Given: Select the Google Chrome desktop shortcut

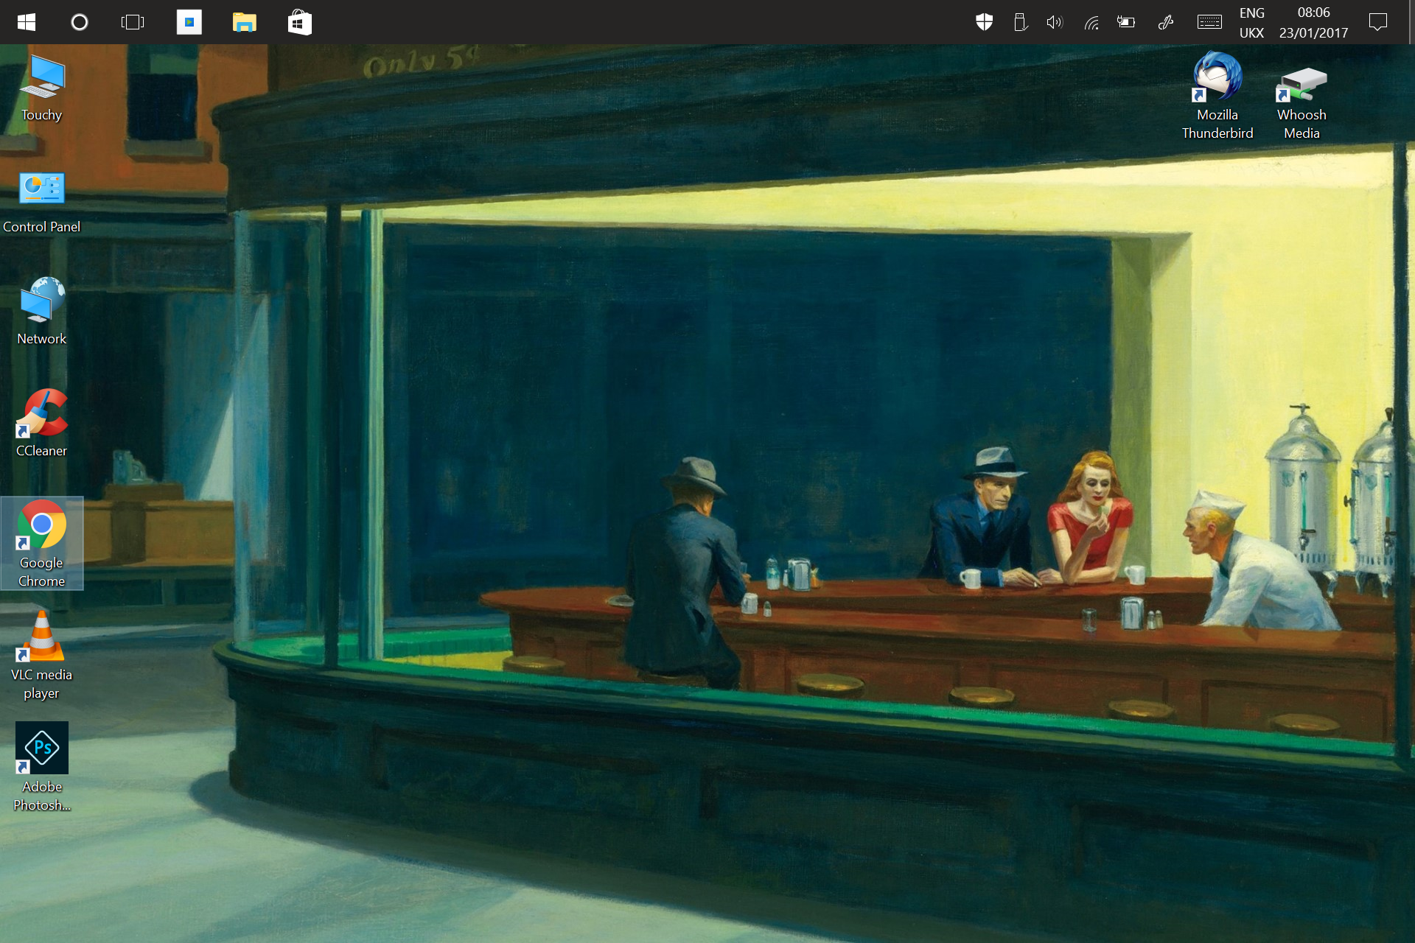Looking at the screenshot, I should 42,541.
